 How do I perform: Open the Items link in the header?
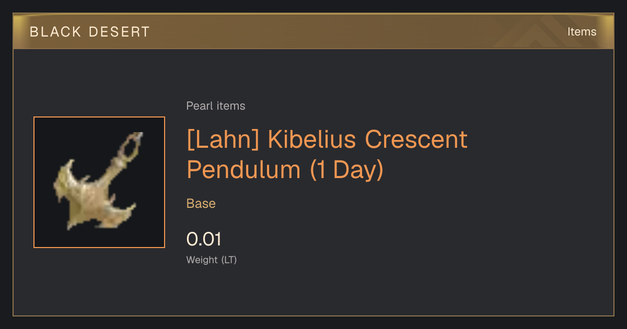pos(582,32)
